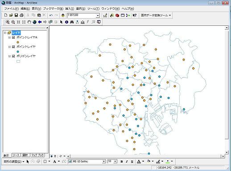Launch ArcCatalog from the toolbar icon

[x=112, y=15]
